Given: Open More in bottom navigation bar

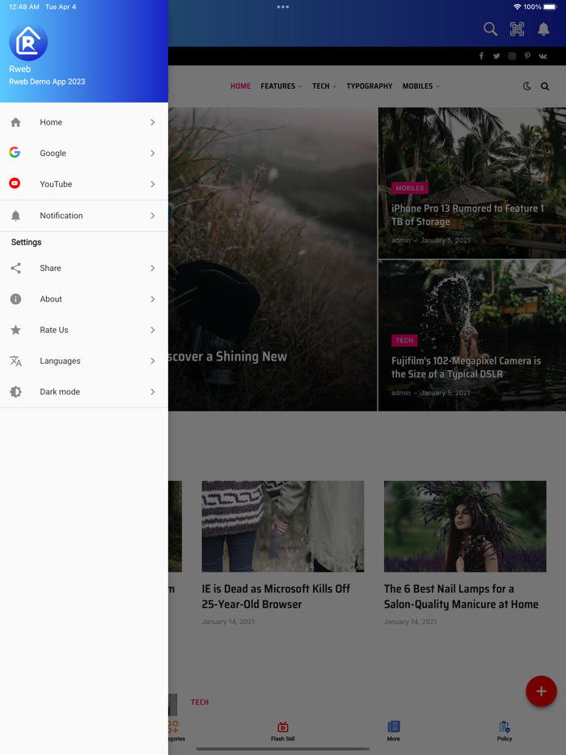Looking at the screenshot, I should coord(394,731).
